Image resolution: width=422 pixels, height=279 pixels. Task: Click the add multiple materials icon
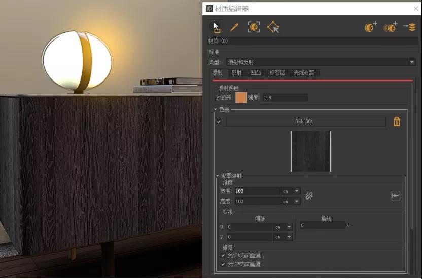pyautogui.click(x=390, y=27)
